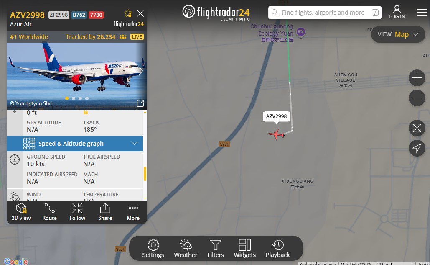Go to next aircraft photo
430x265 pixels.
click(141, 71)
